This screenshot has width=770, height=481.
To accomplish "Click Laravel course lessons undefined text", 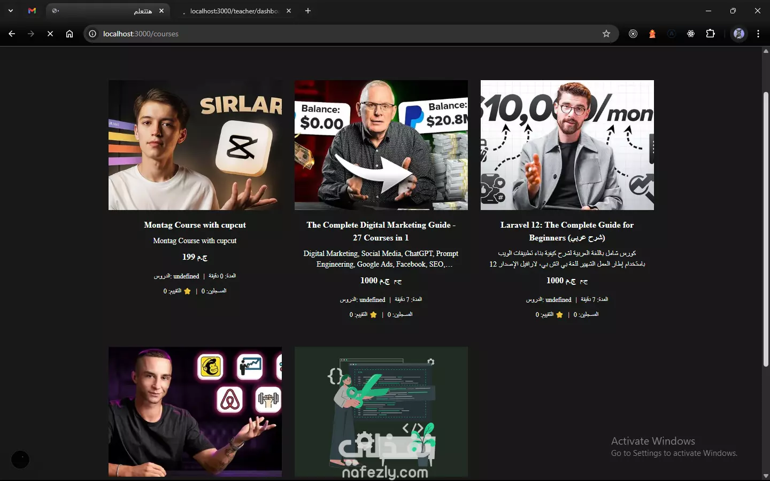I will [549, 300].
